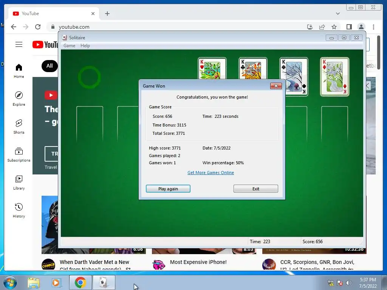Minimize the Solitaire window

click(x=331, y=38)
